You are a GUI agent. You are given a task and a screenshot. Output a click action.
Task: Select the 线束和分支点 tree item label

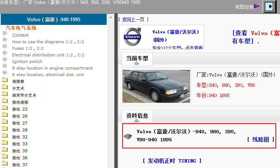pos(24,95)
